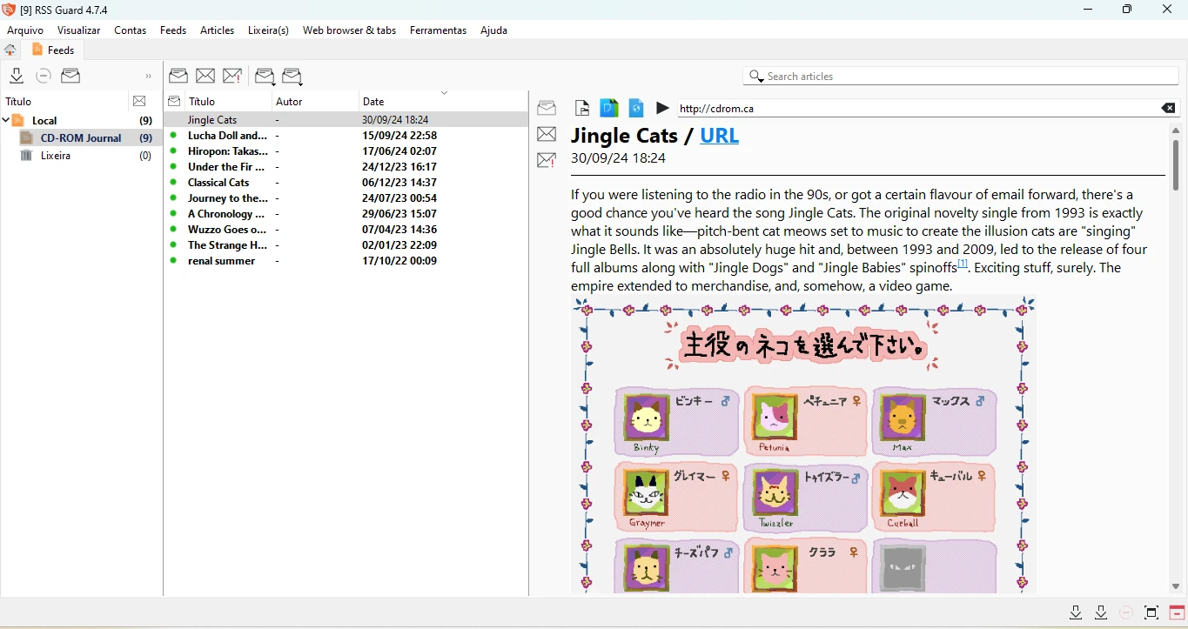Click the blue-green pages icon in the preview toolbar
Viewport: 1188px width, 629px height.
pos(609,108)
